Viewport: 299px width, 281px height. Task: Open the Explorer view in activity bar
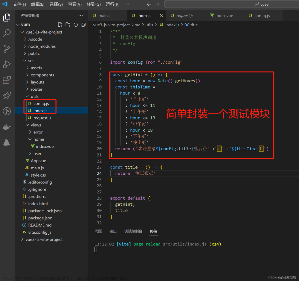click(x=7, y=18)
